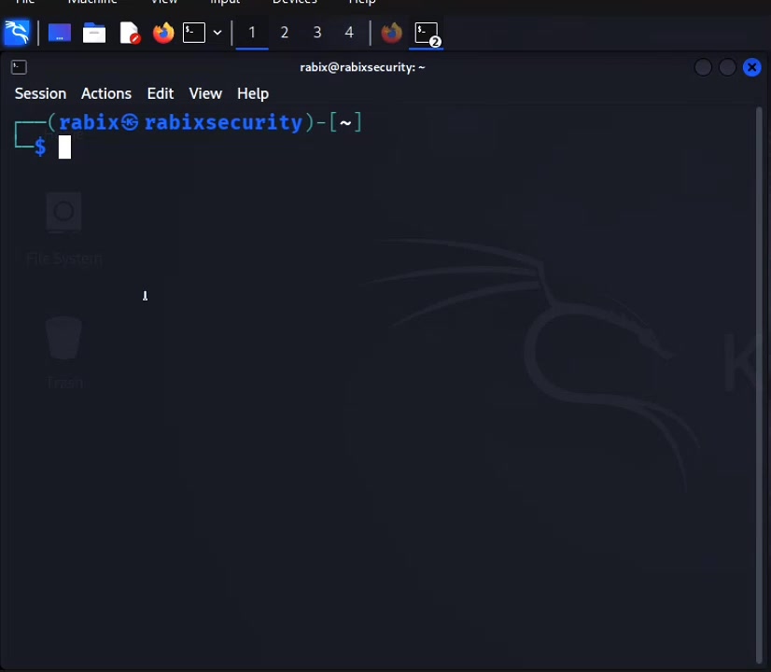Screen dimensions: 771x672
Task: Select the running Firefox window in the taskbar
Action: [x=391, y=33]
